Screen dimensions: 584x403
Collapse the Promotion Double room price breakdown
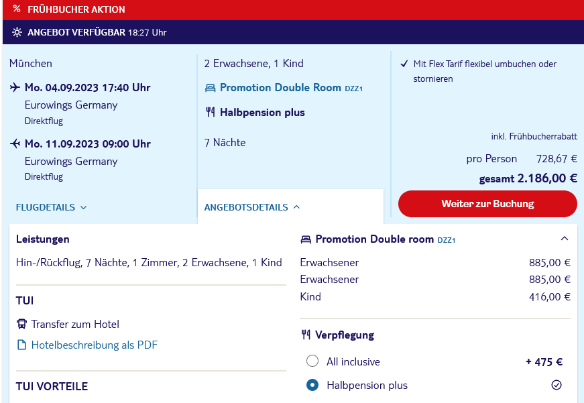click(x=565, y=238)
